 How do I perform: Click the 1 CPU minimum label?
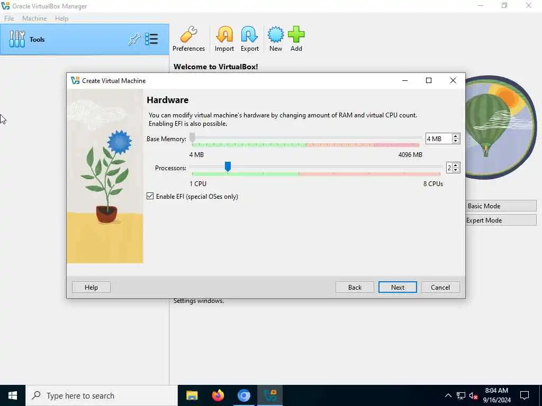(x=198, y=183)
